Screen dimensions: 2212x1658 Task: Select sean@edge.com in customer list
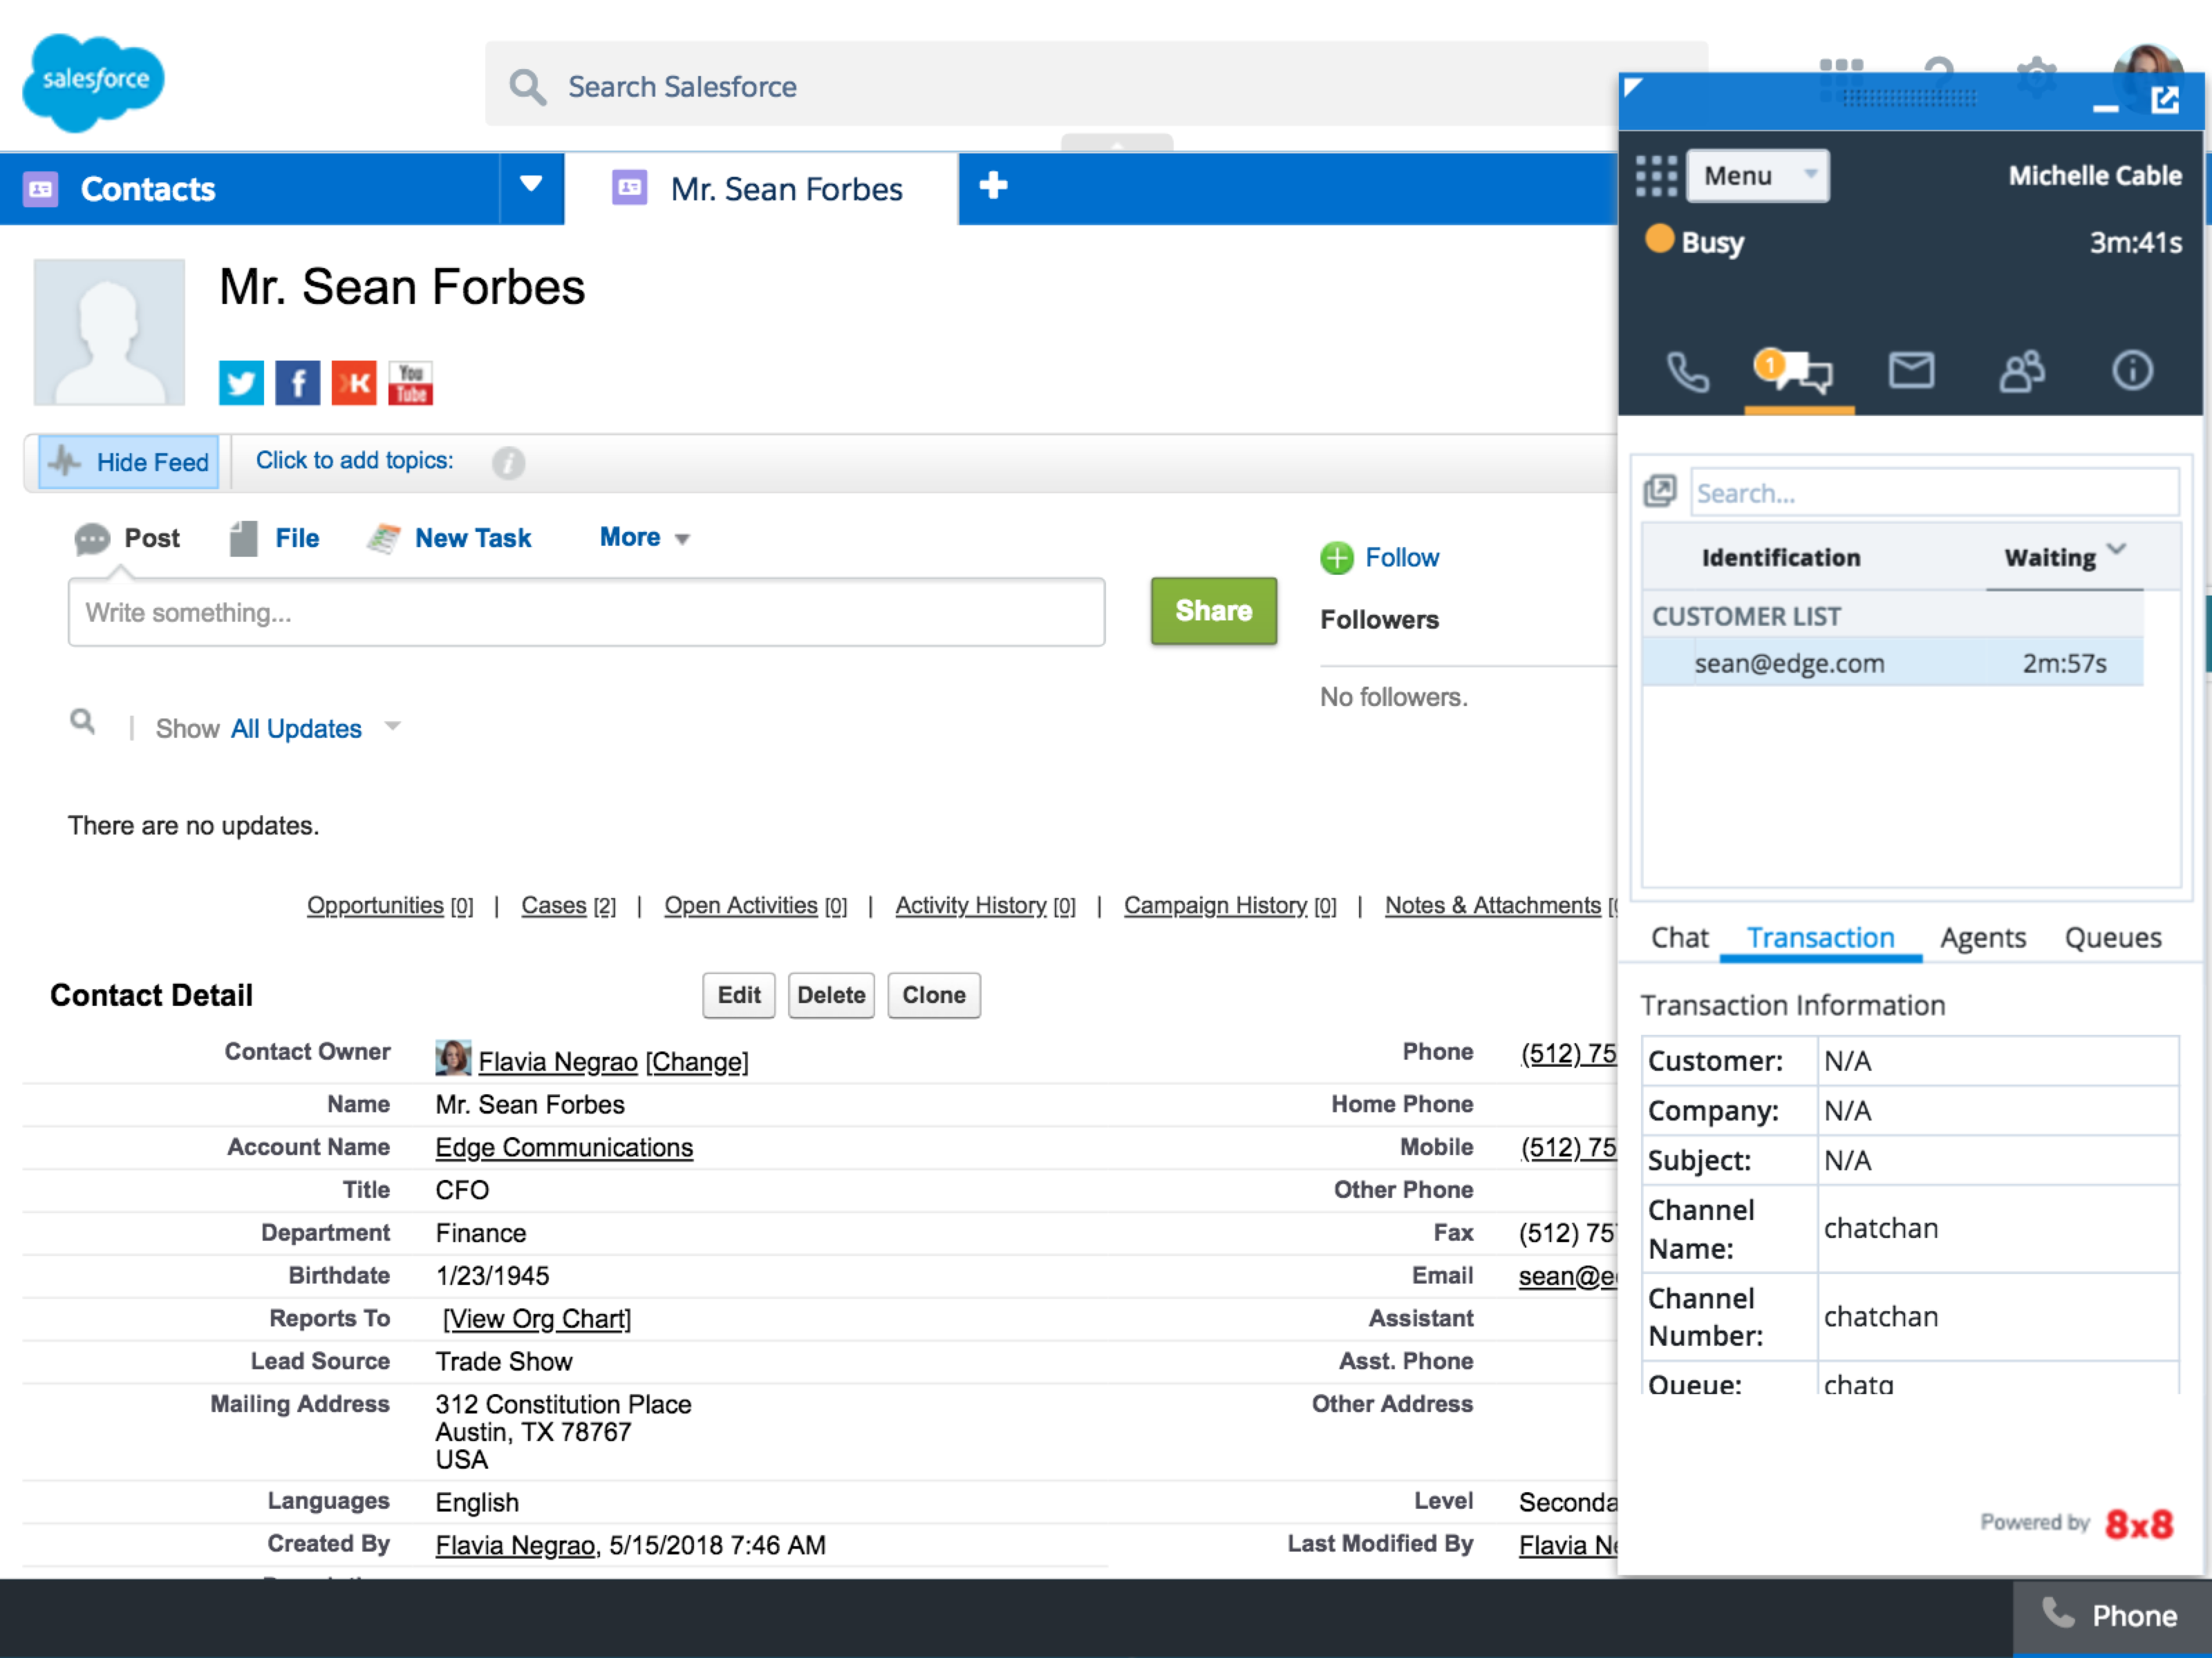[x=1892, y=664]
